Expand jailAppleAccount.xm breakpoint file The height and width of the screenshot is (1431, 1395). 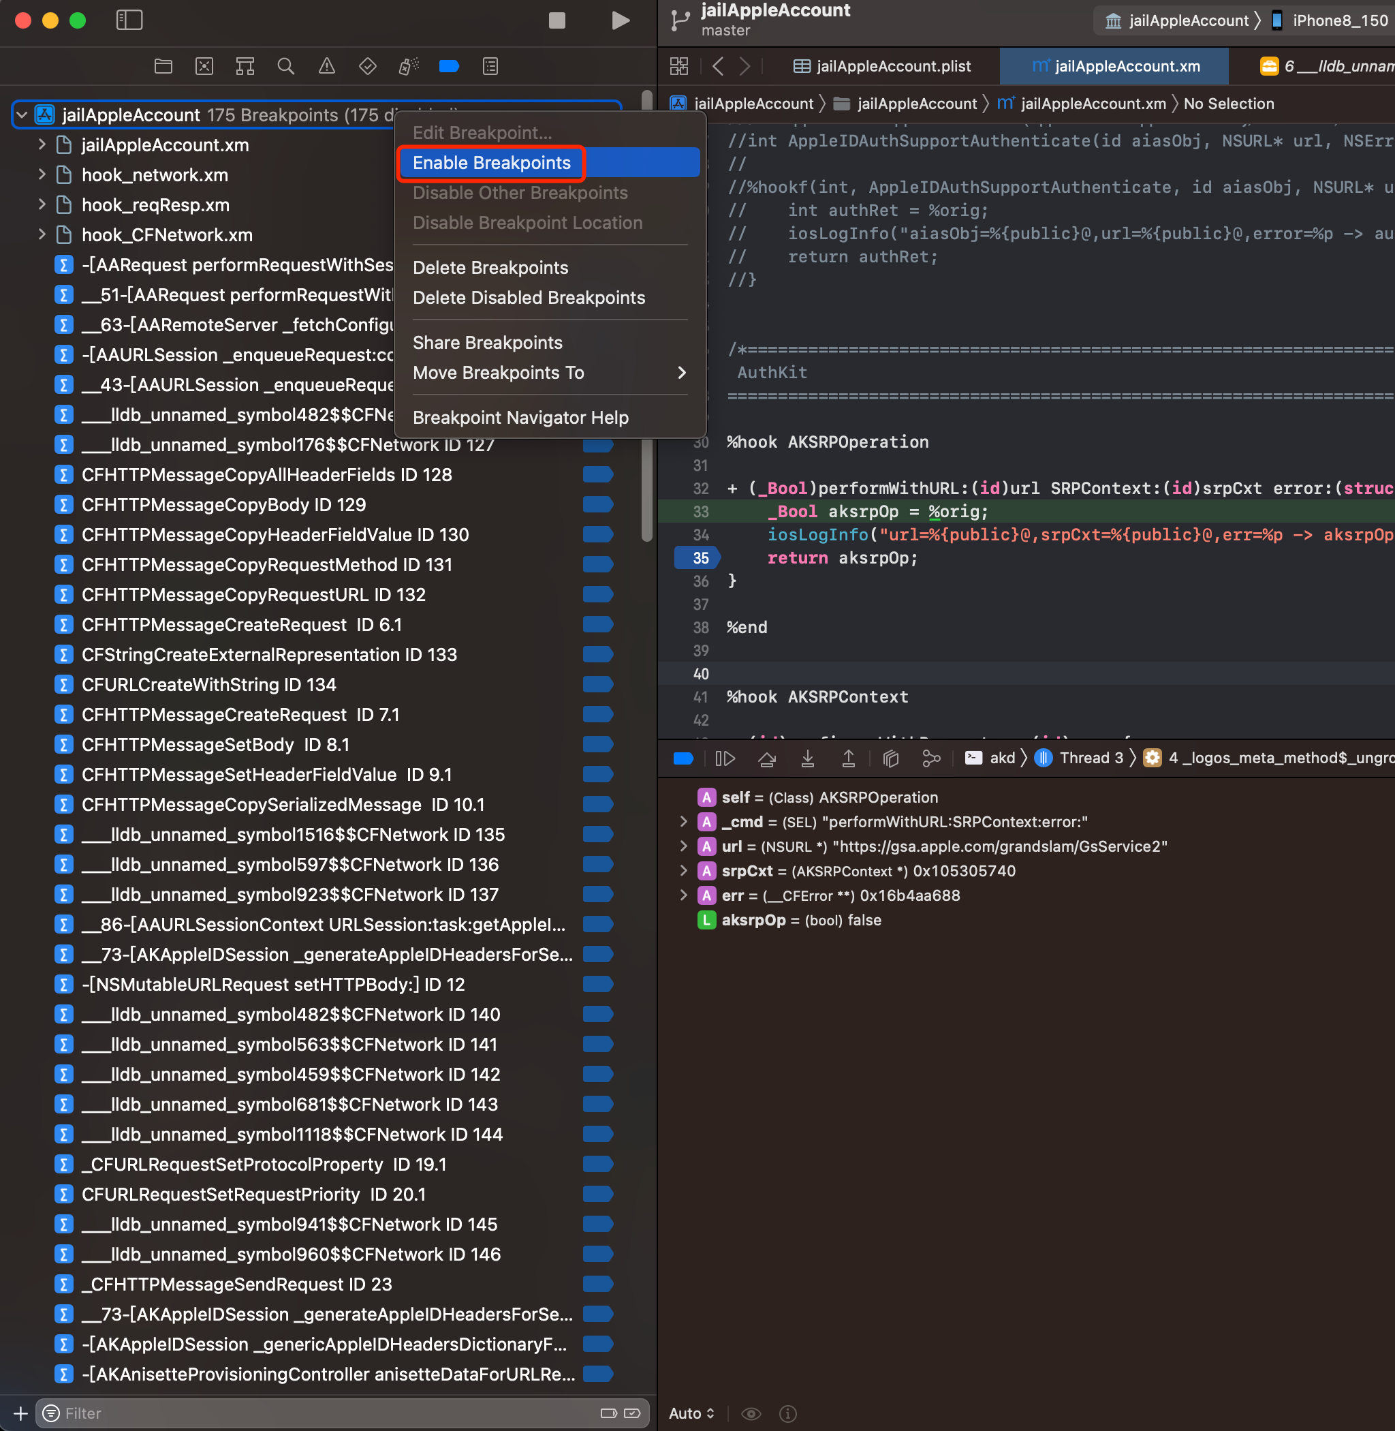click(42, 144)
